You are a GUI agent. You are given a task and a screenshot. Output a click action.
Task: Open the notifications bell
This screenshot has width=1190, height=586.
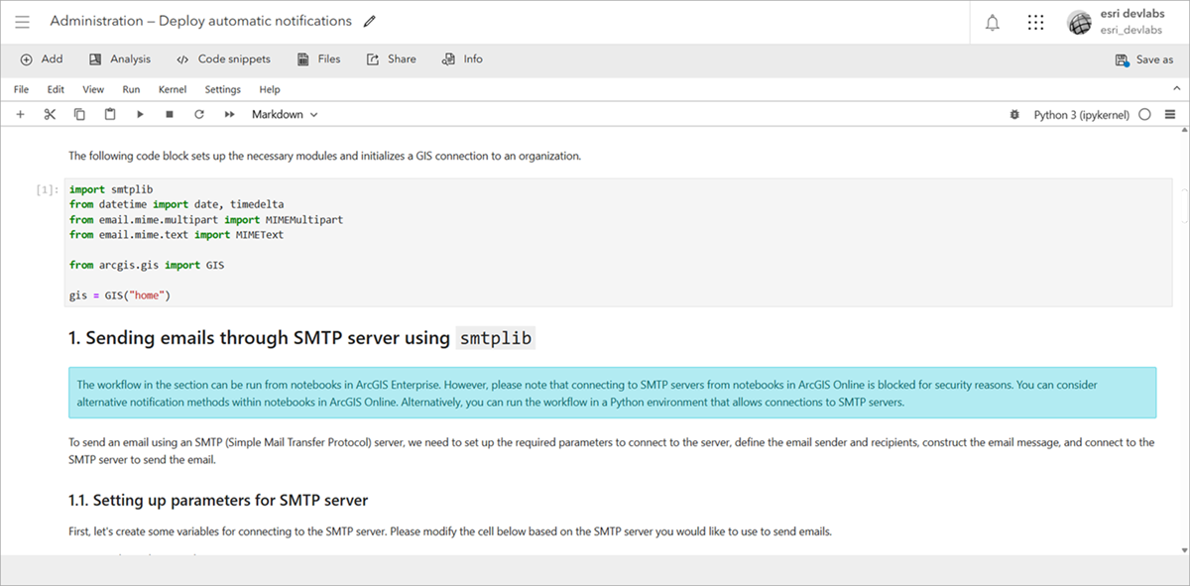pyautogui.click(x=992, y=22)
